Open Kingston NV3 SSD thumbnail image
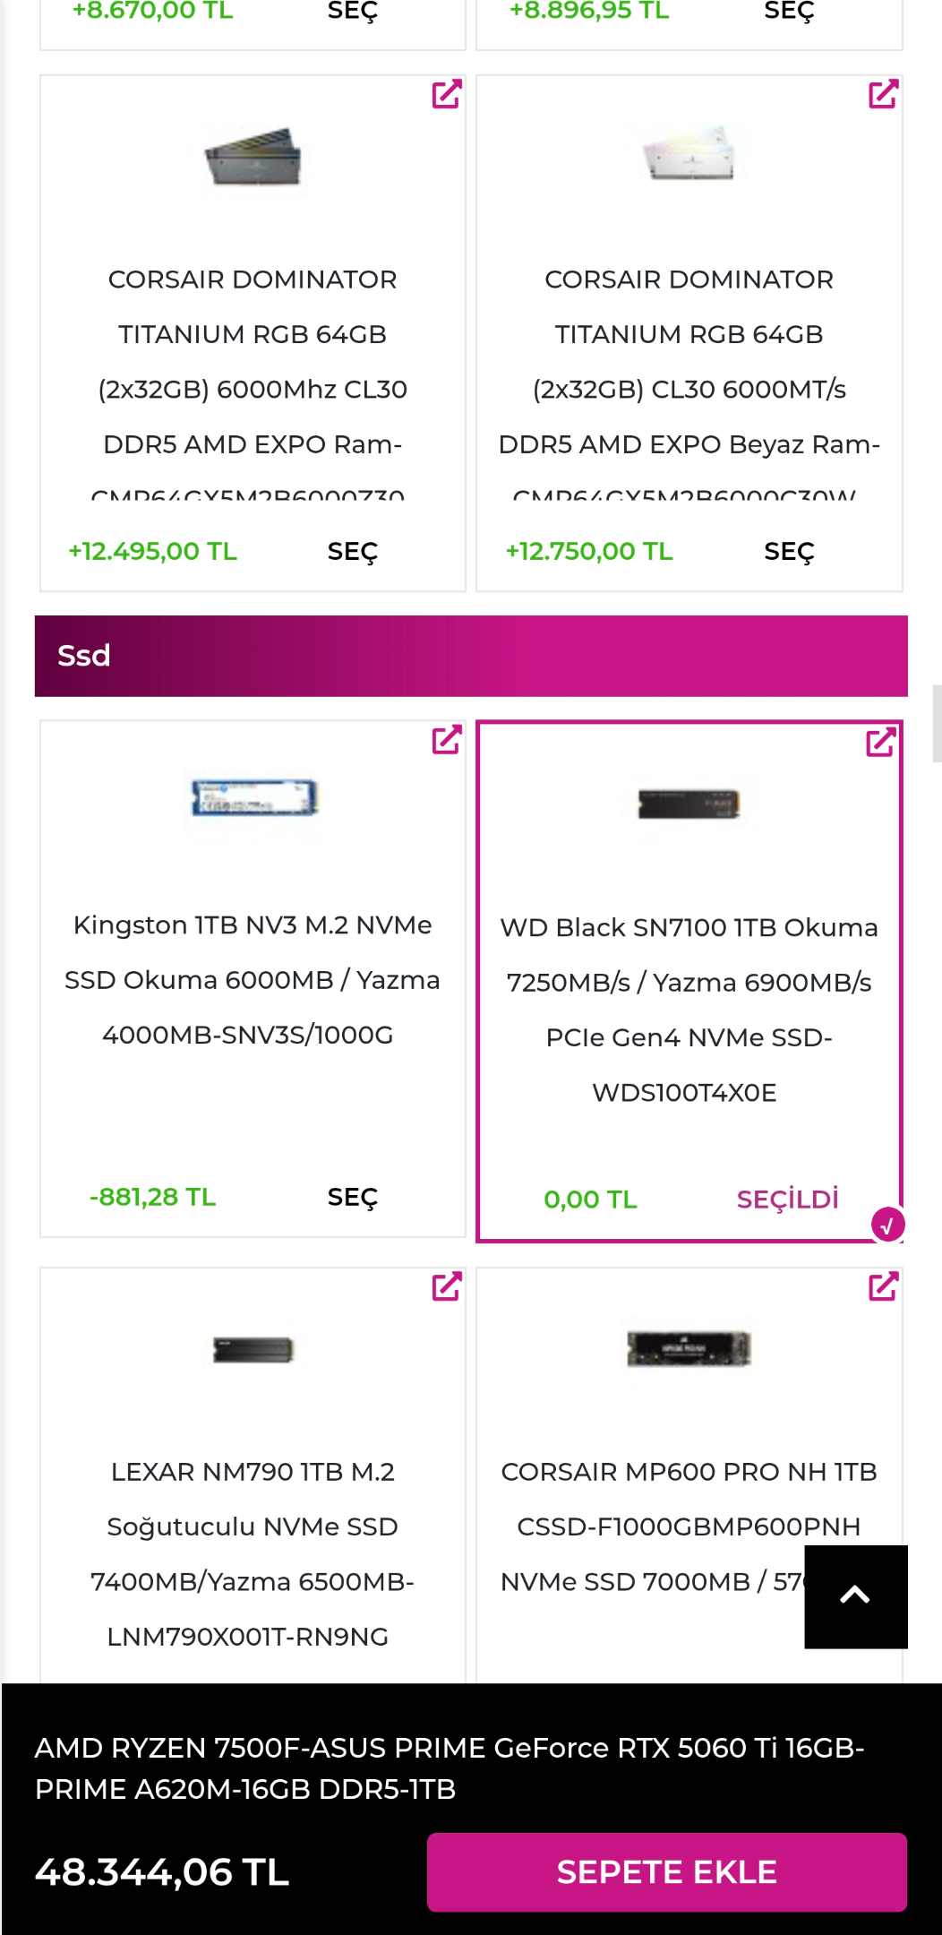Viewport: 942px width, 1935px height. (254, 797)
